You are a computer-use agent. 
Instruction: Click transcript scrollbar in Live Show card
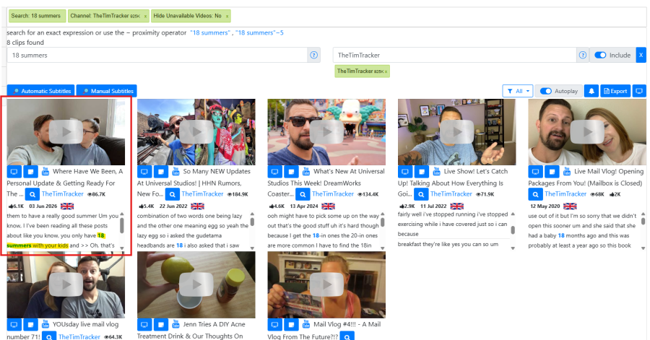point(513,231)
